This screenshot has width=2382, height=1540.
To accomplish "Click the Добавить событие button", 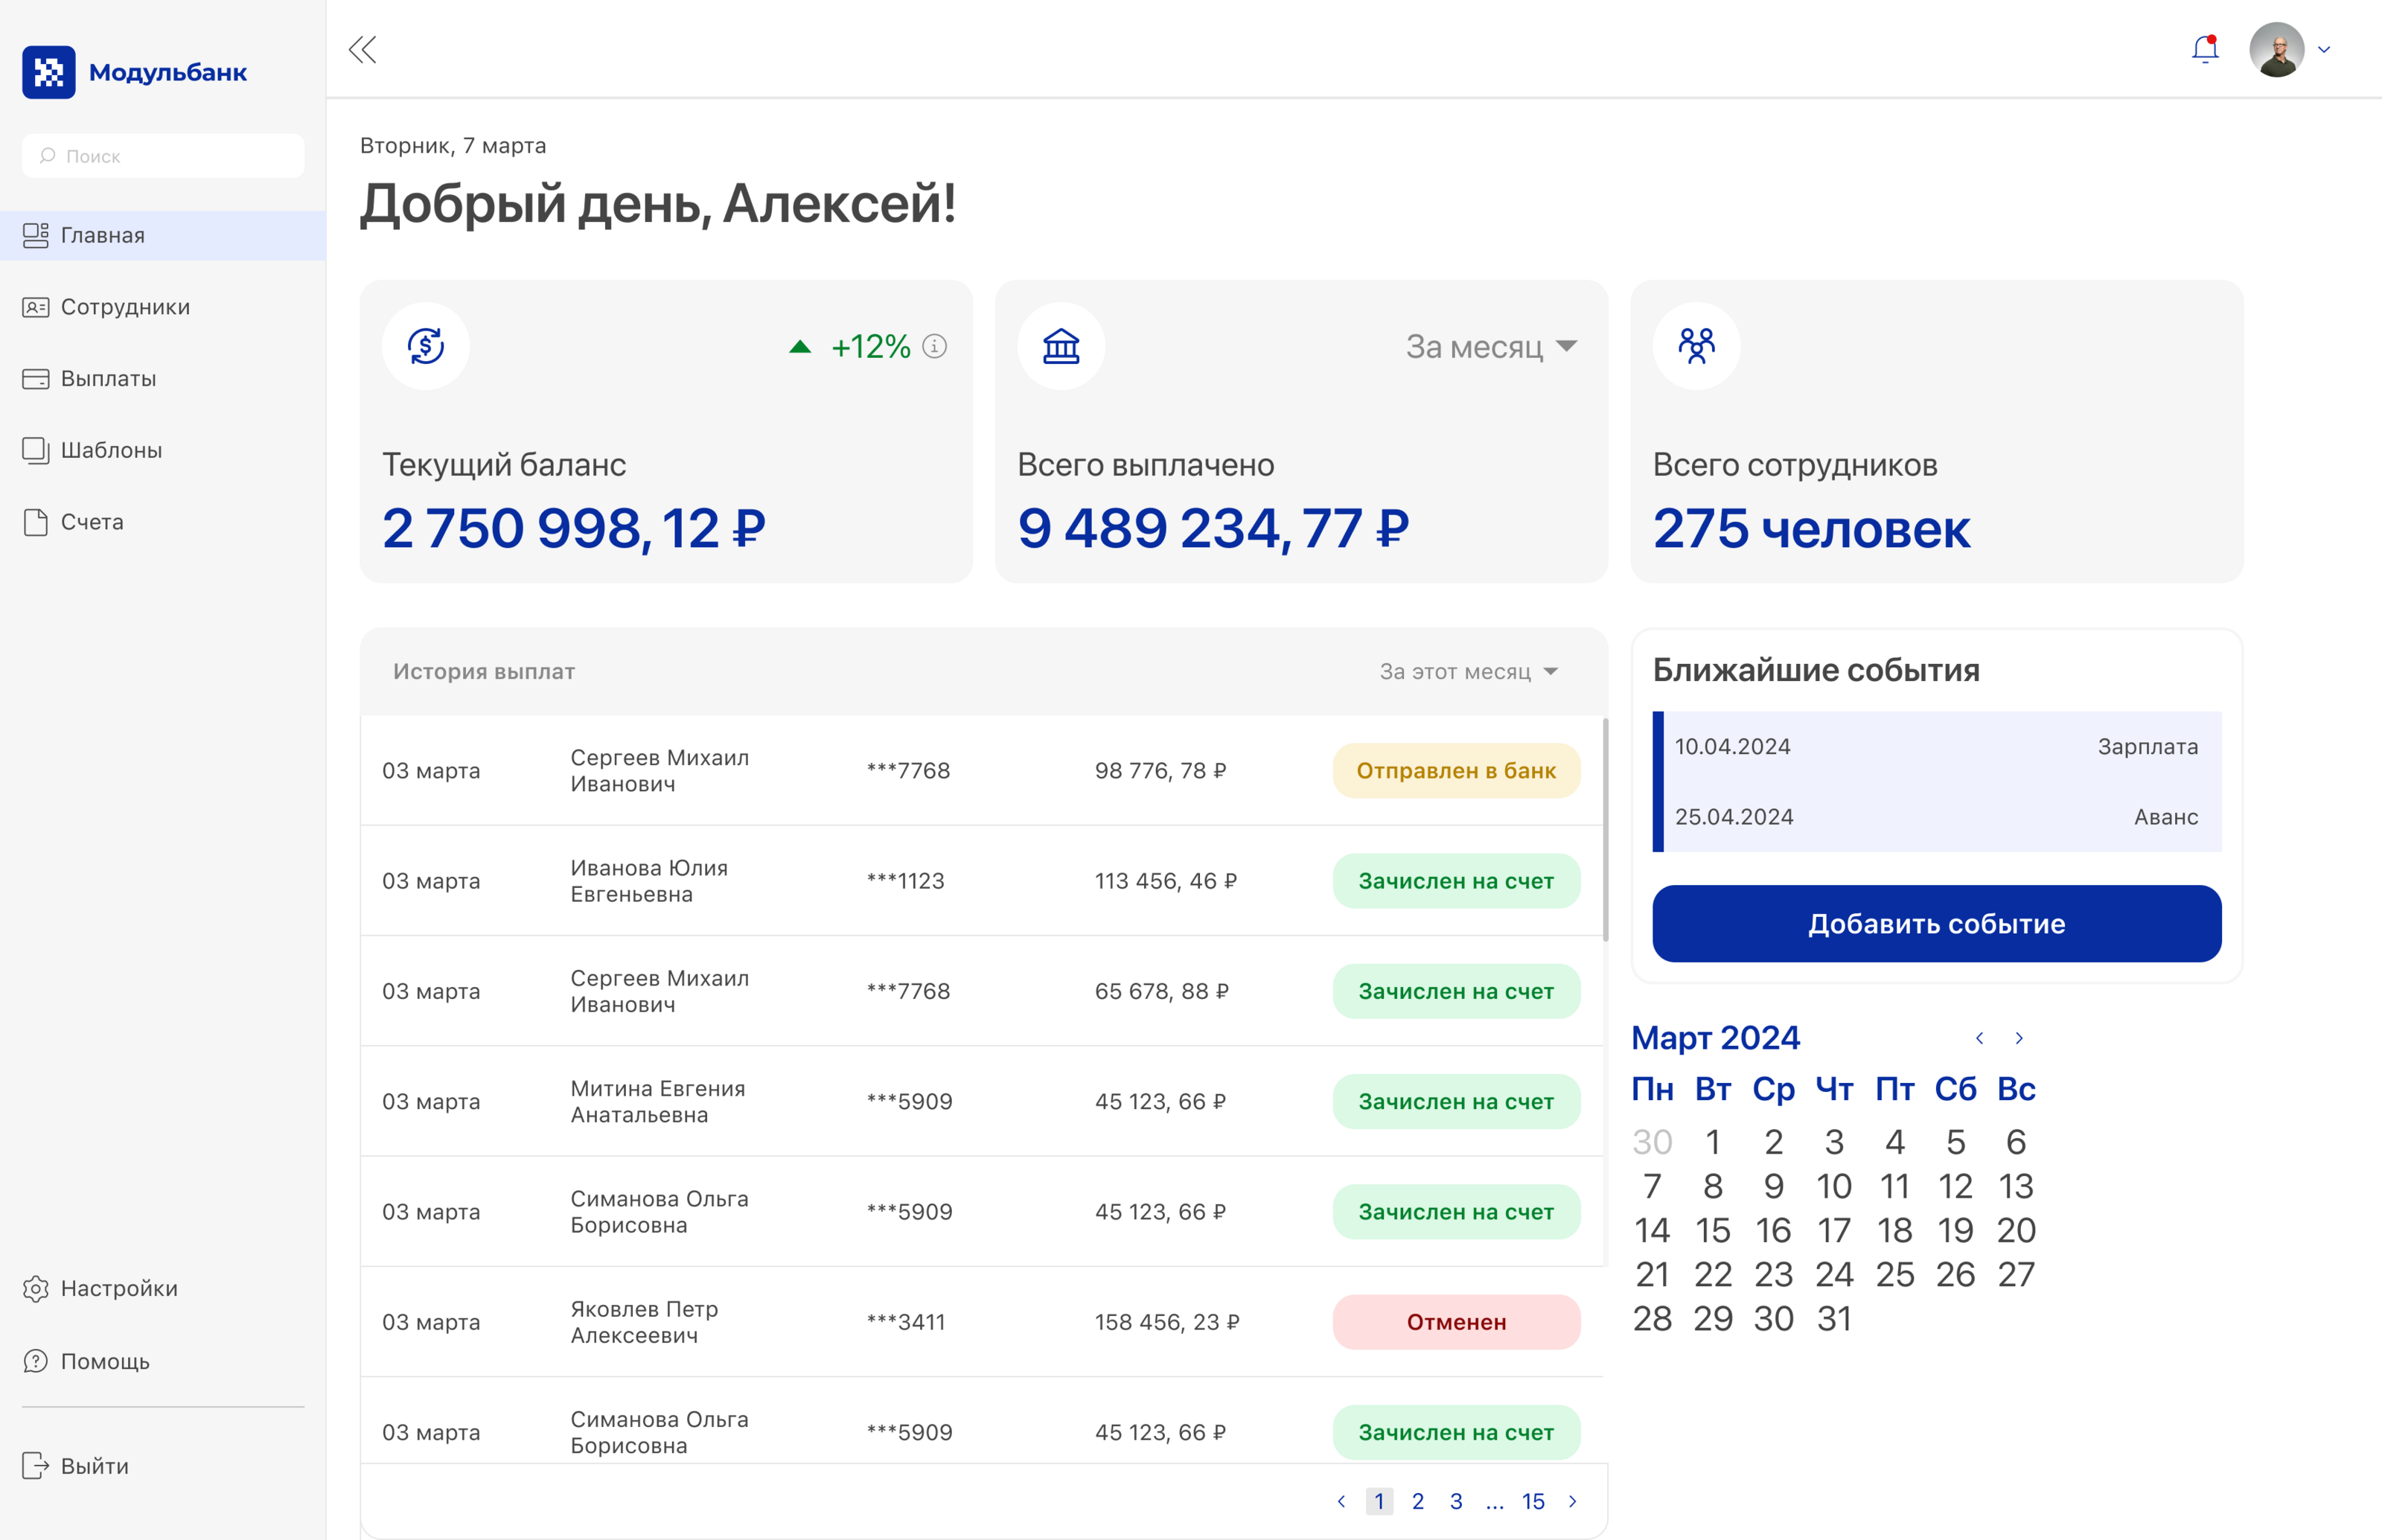I will tap(1936, 923).
